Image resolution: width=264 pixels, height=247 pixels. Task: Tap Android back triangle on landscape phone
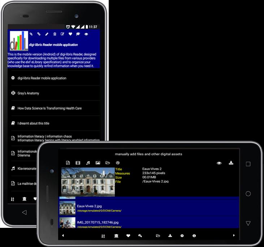pos(248,223)
